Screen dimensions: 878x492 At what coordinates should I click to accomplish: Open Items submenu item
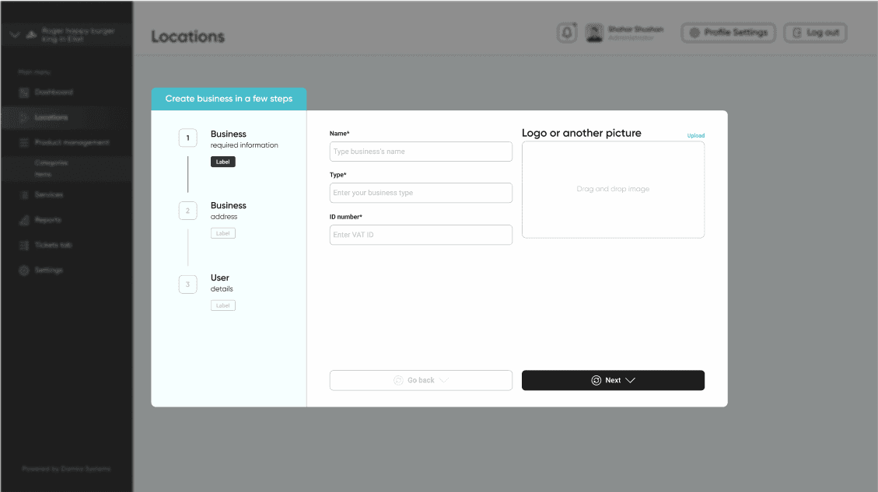click(43, 174)
